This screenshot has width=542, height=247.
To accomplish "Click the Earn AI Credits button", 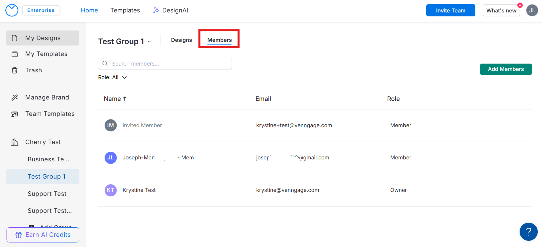I will 43,235.
